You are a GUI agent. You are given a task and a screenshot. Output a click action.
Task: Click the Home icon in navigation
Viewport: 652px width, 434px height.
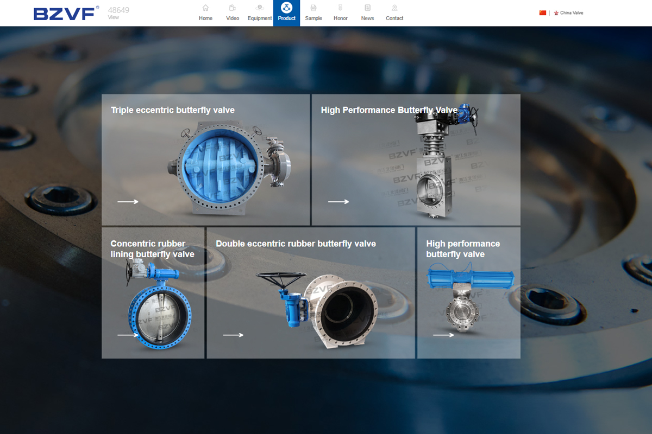point(205,8)
